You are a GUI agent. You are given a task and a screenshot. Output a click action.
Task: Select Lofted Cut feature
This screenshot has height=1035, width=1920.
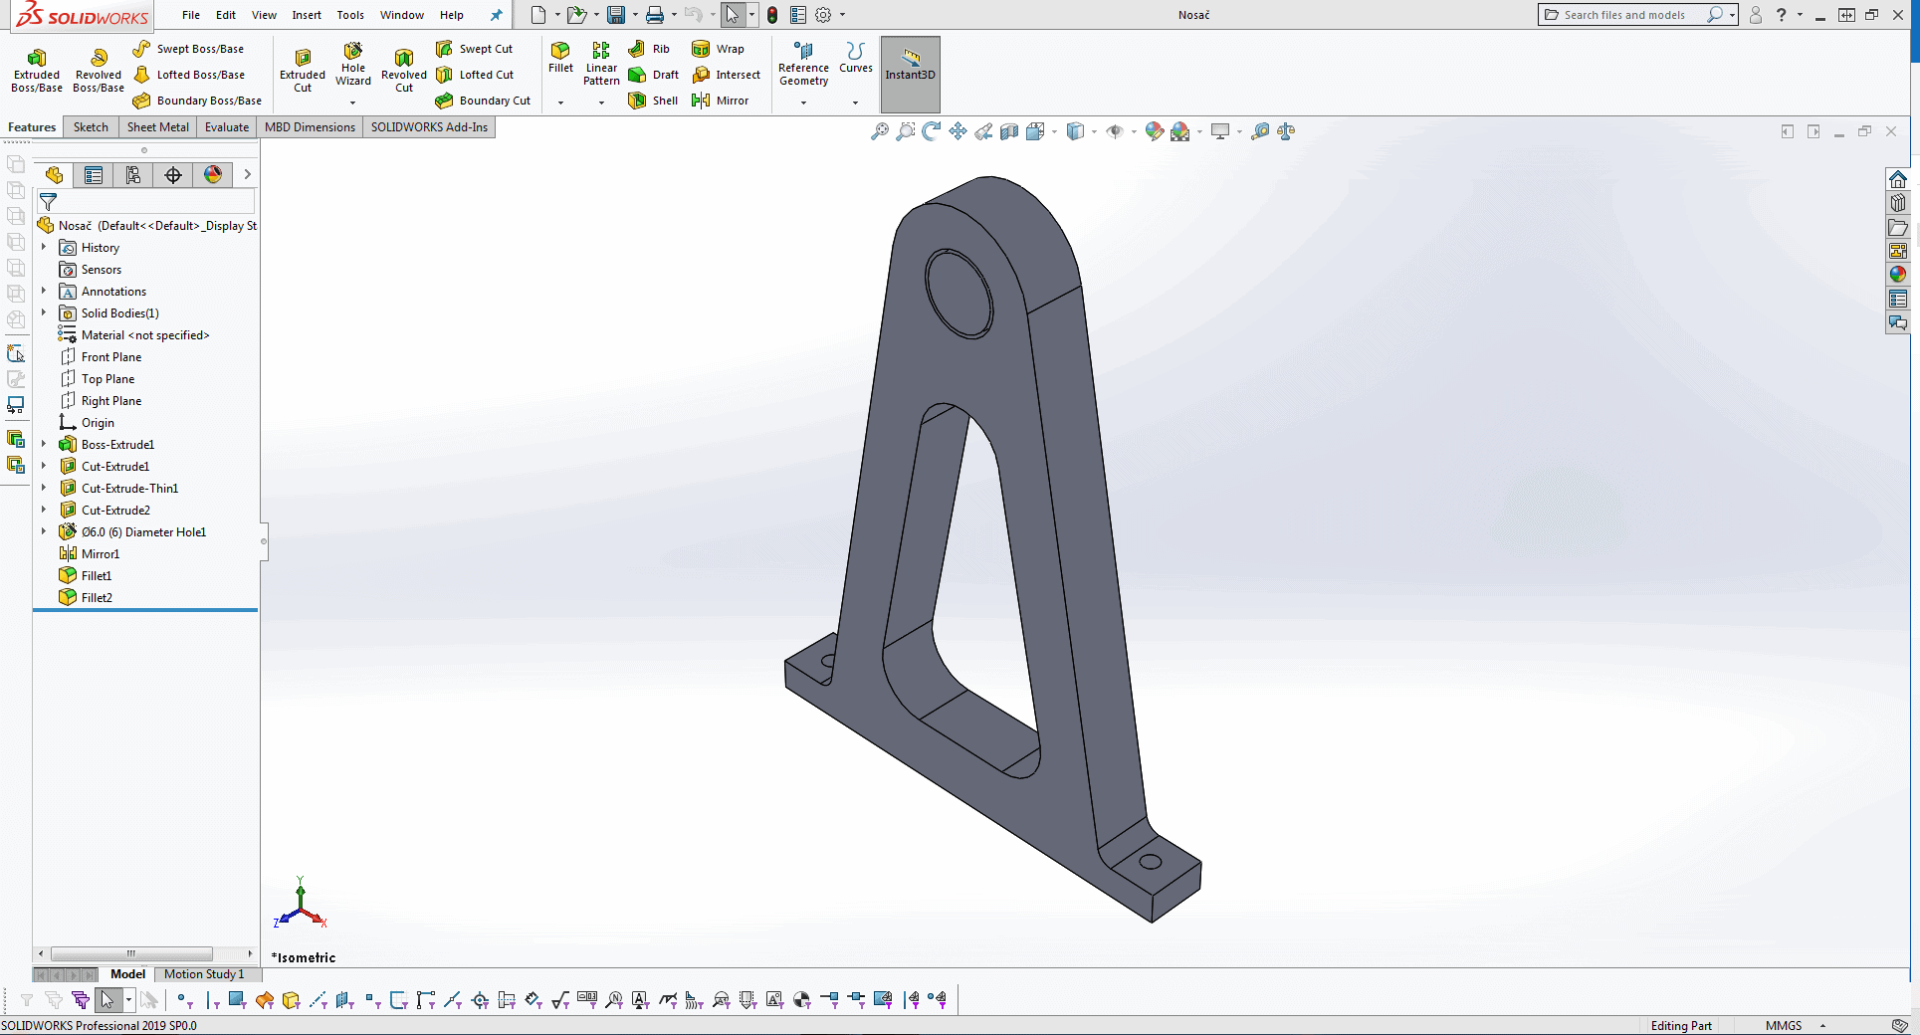[475, 75]
